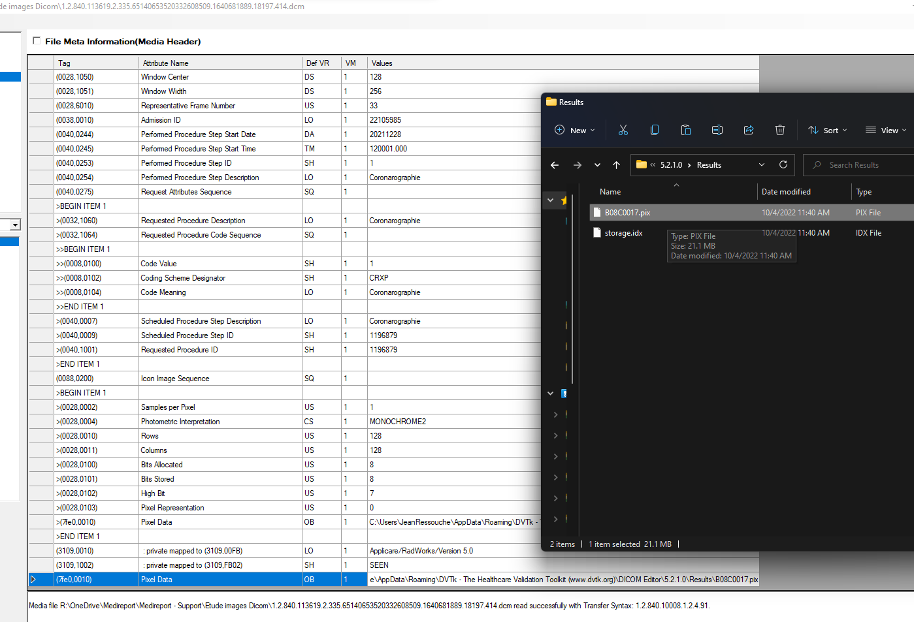Collapse the second expanded navigation tree node
This screenshot has width=914, height=622.
tap(551, 394)
